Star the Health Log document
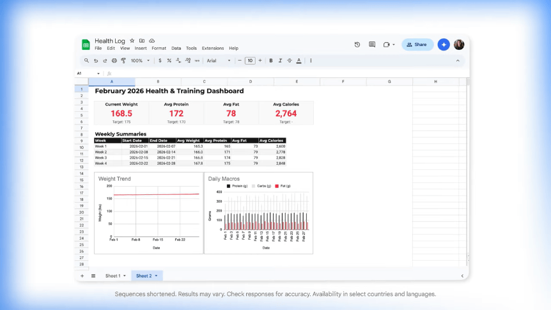551x310 pixels. coord(132,41)
